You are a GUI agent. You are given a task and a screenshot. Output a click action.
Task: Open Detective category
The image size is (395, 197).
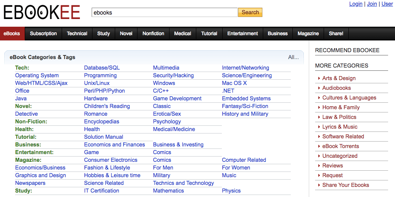26,114
